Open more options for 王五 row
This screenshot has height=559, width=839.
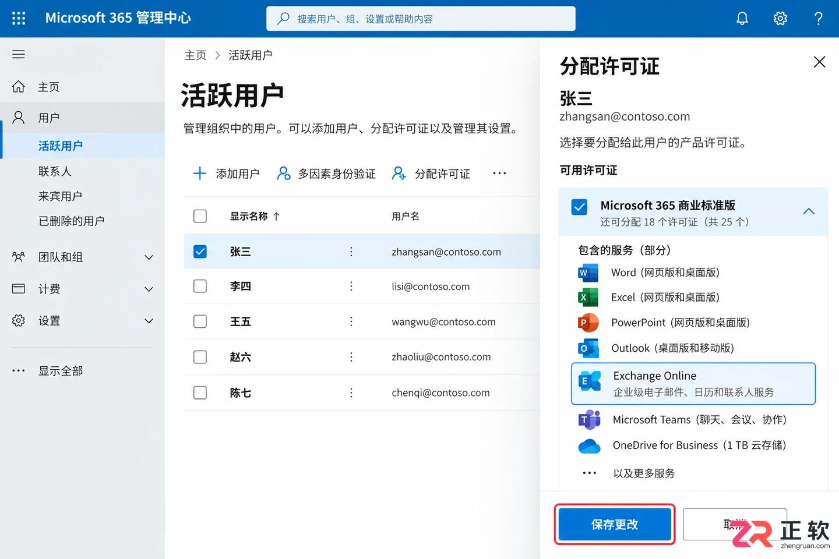point(351,321)
